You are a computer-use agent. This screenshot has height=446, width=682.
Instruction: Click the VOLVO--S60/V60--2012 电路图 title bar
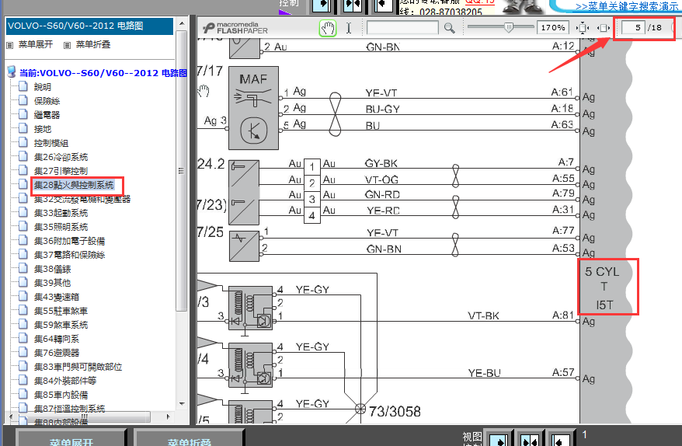[89, 26]
